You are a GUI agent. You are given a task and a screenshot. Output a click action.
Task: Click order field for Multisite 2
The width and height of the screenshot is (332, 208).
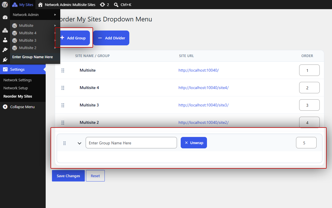pos(309,122)
